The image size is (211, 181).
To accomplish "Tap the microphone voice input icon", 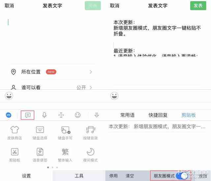I will 45,115.
